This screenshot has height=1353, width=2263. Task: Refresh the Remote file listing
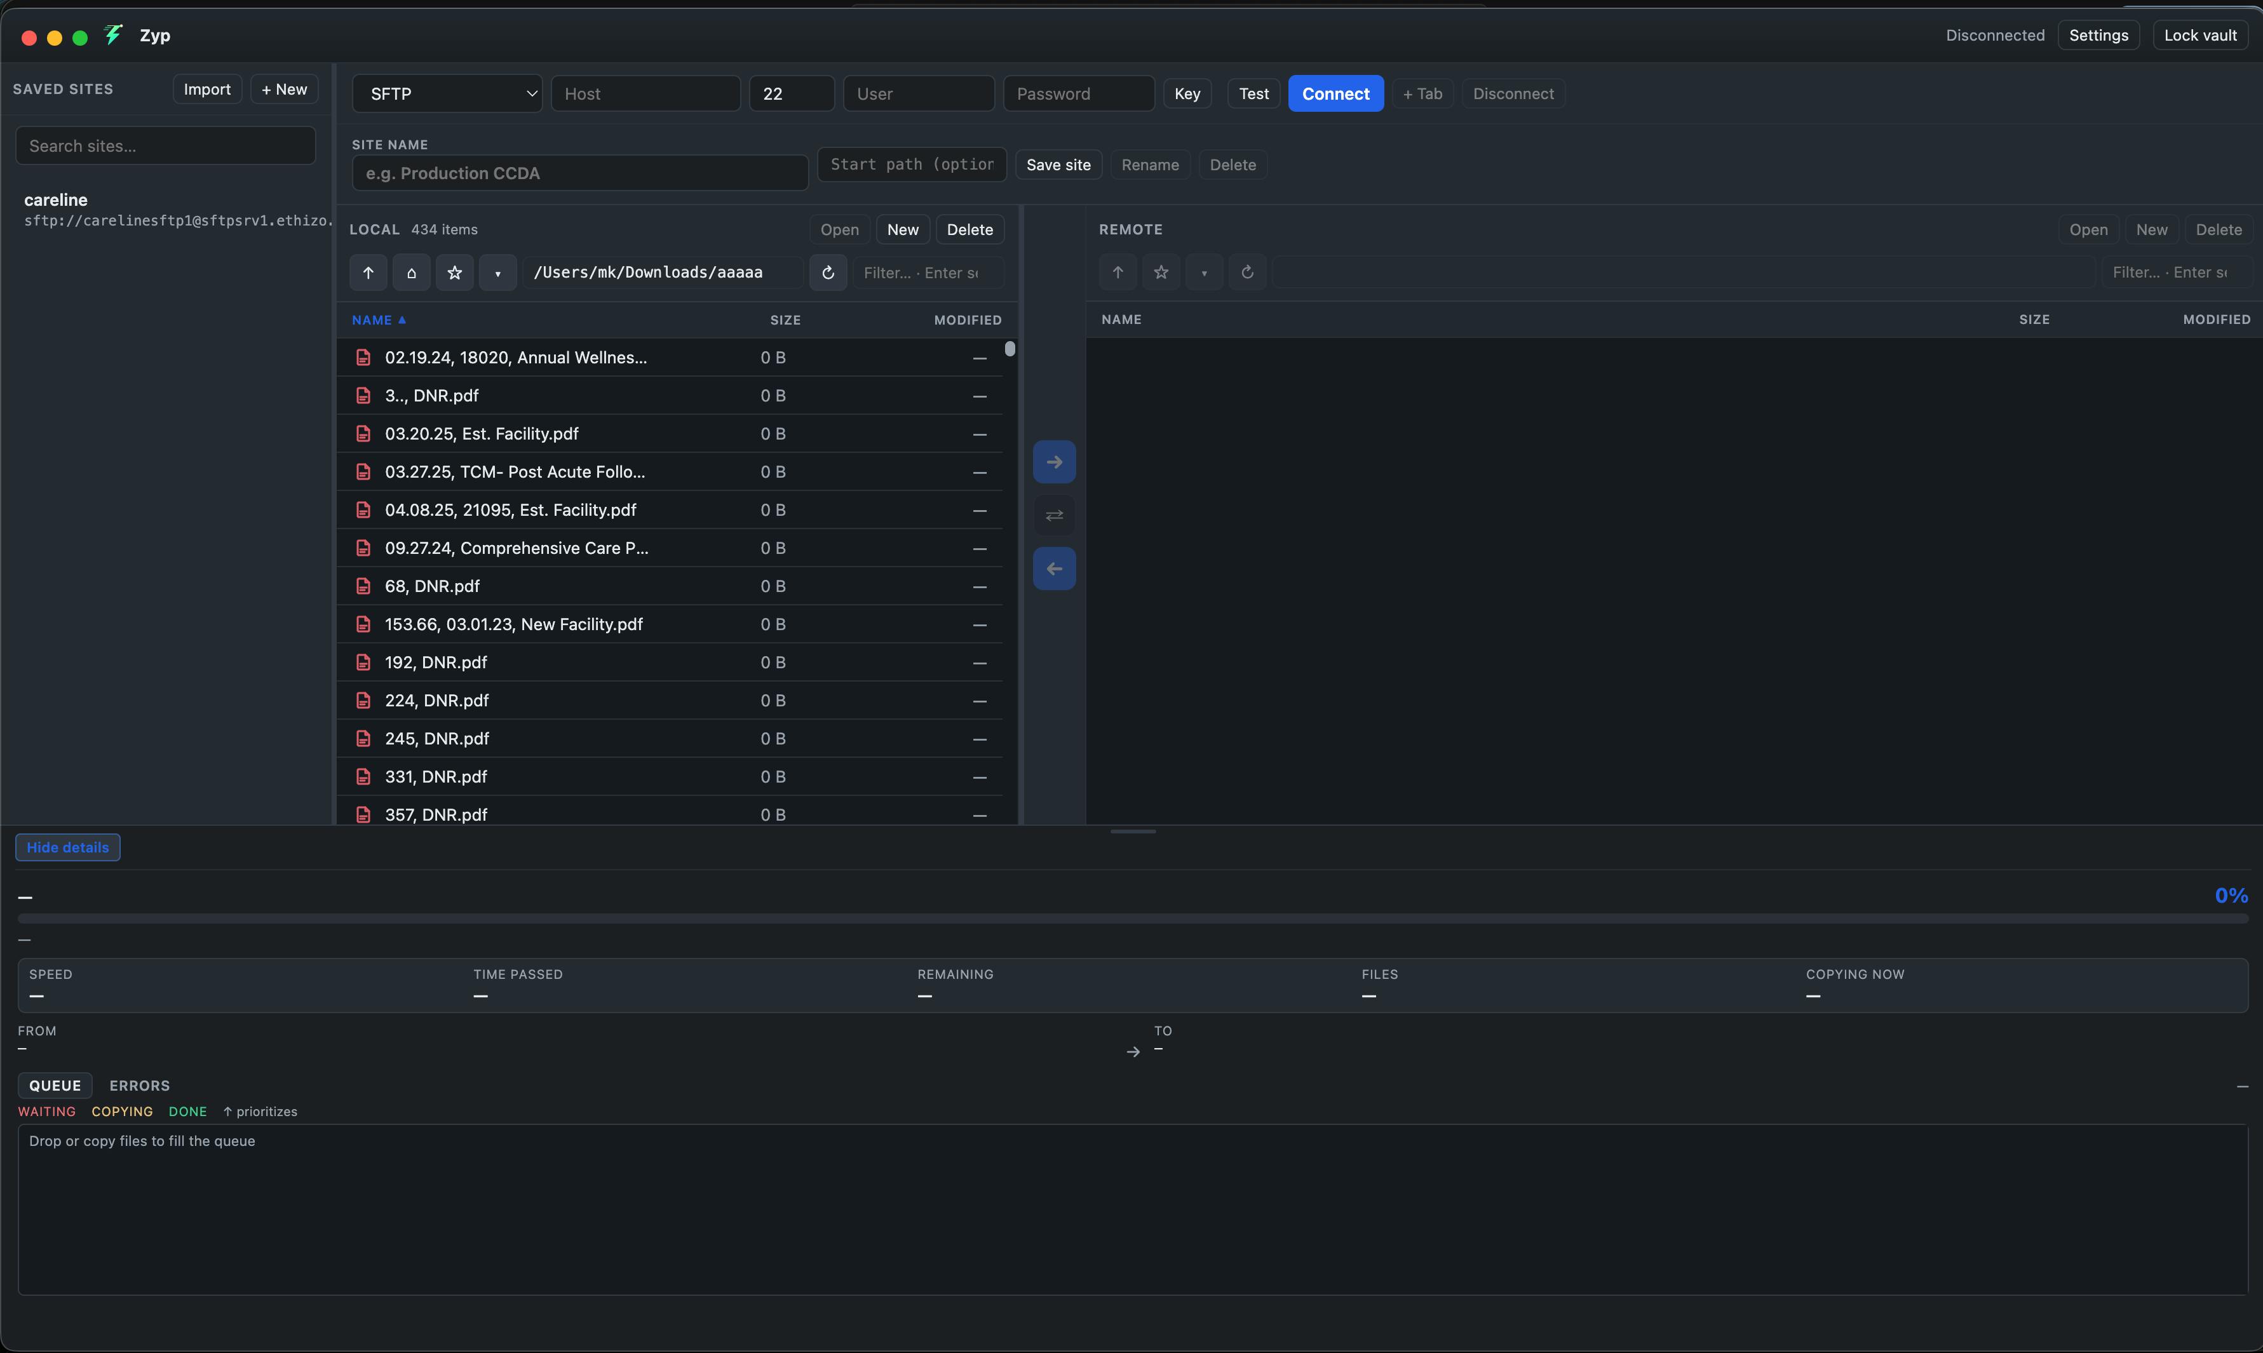click(1247, 273)
